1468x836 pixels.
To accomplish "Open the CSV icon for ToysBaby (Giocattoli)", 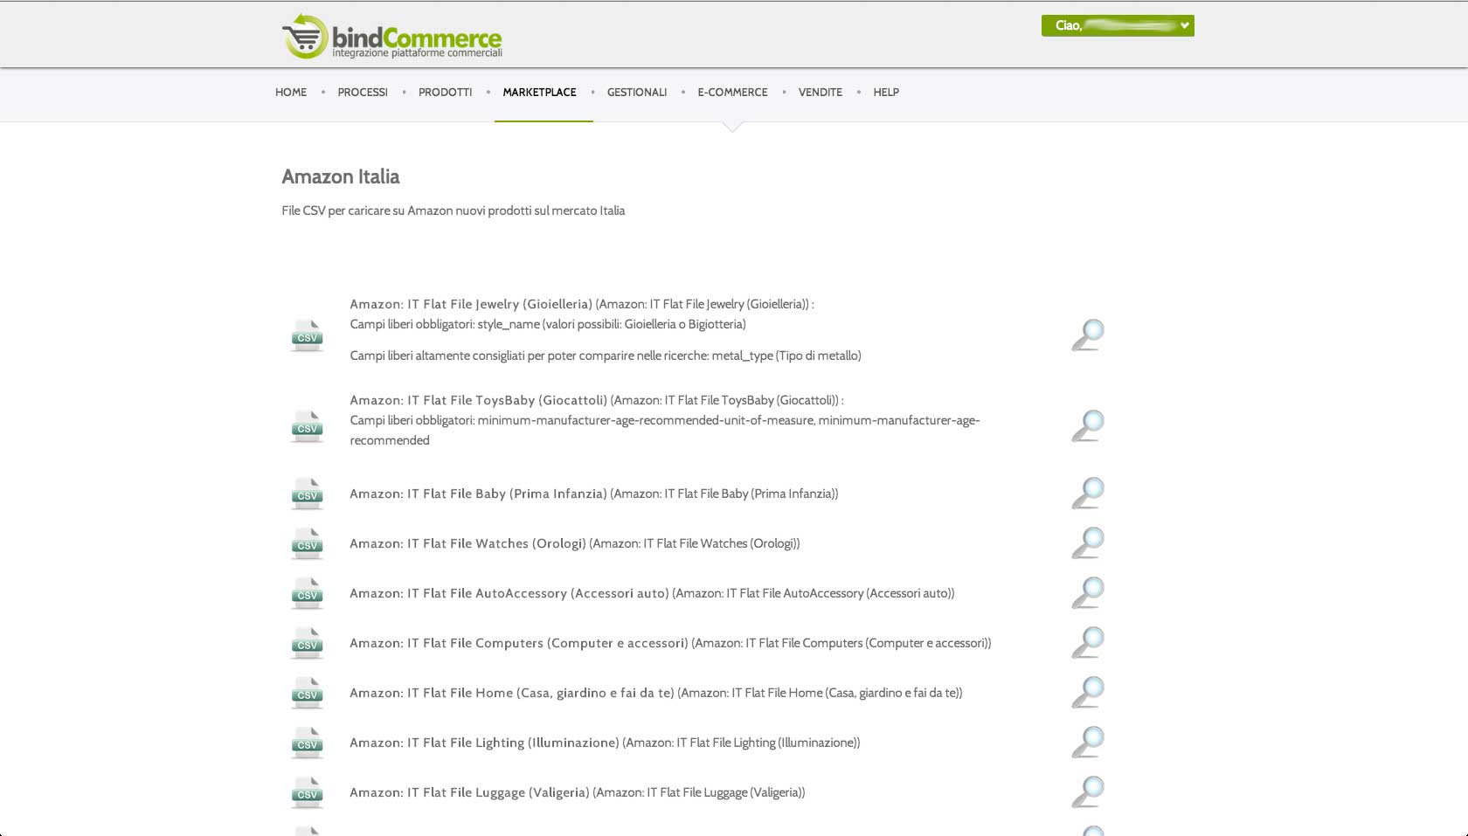I will [307, 426].
